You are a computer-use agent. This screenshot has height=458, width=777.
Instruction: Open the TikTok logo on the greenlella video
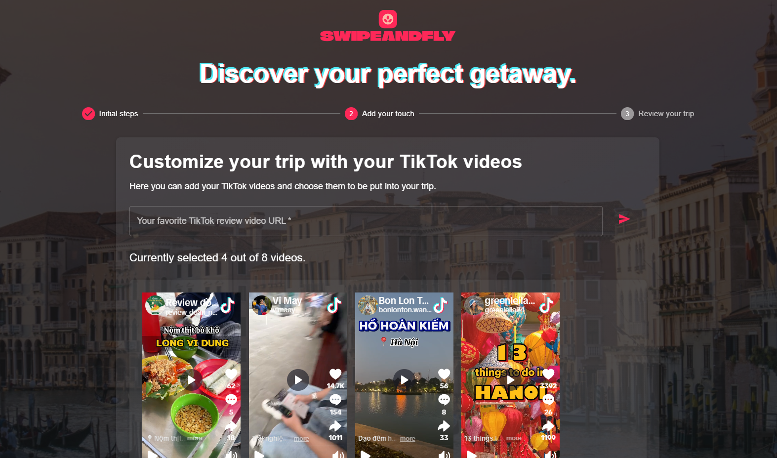point(547,305)
